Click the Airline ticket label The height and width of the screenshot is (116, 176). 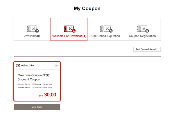click(28, 66)
